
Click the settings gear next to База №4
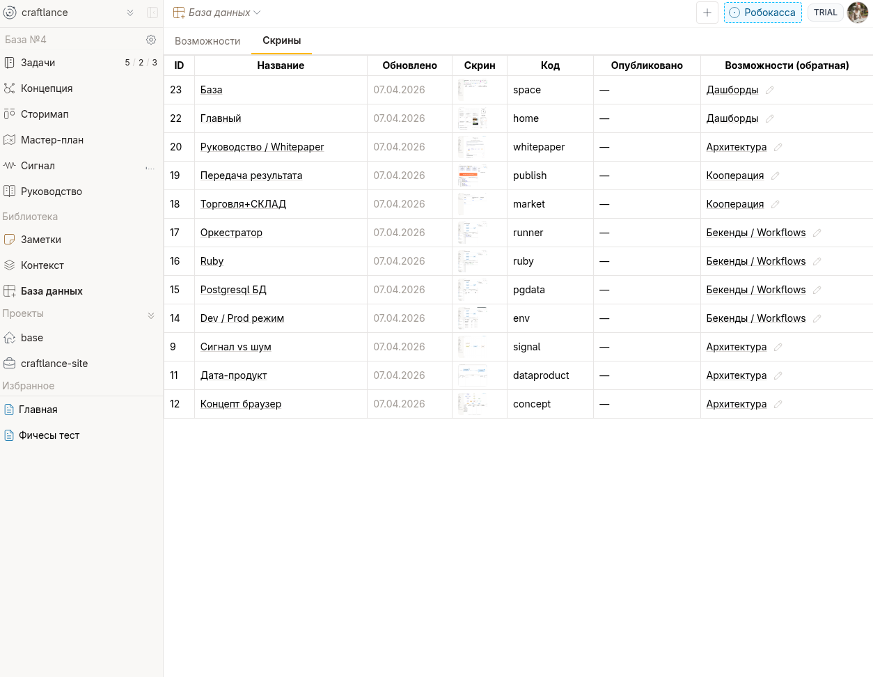tap(151, 40)
